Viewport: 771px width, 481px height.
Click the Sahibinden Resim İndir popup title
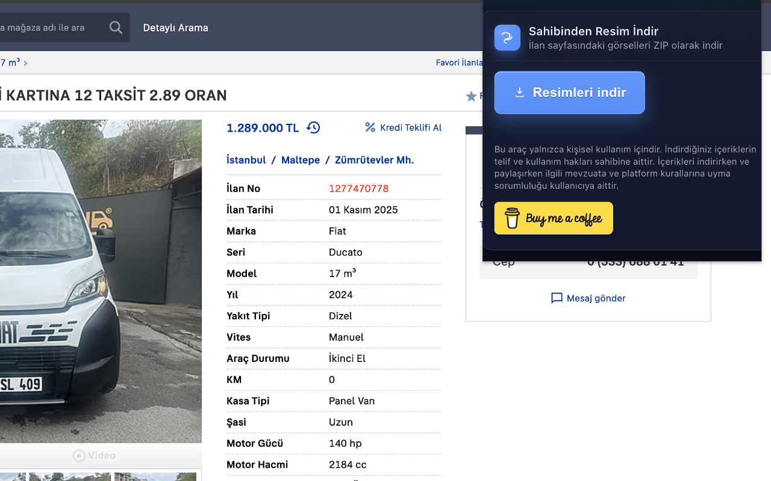click(x=593, y=31)
